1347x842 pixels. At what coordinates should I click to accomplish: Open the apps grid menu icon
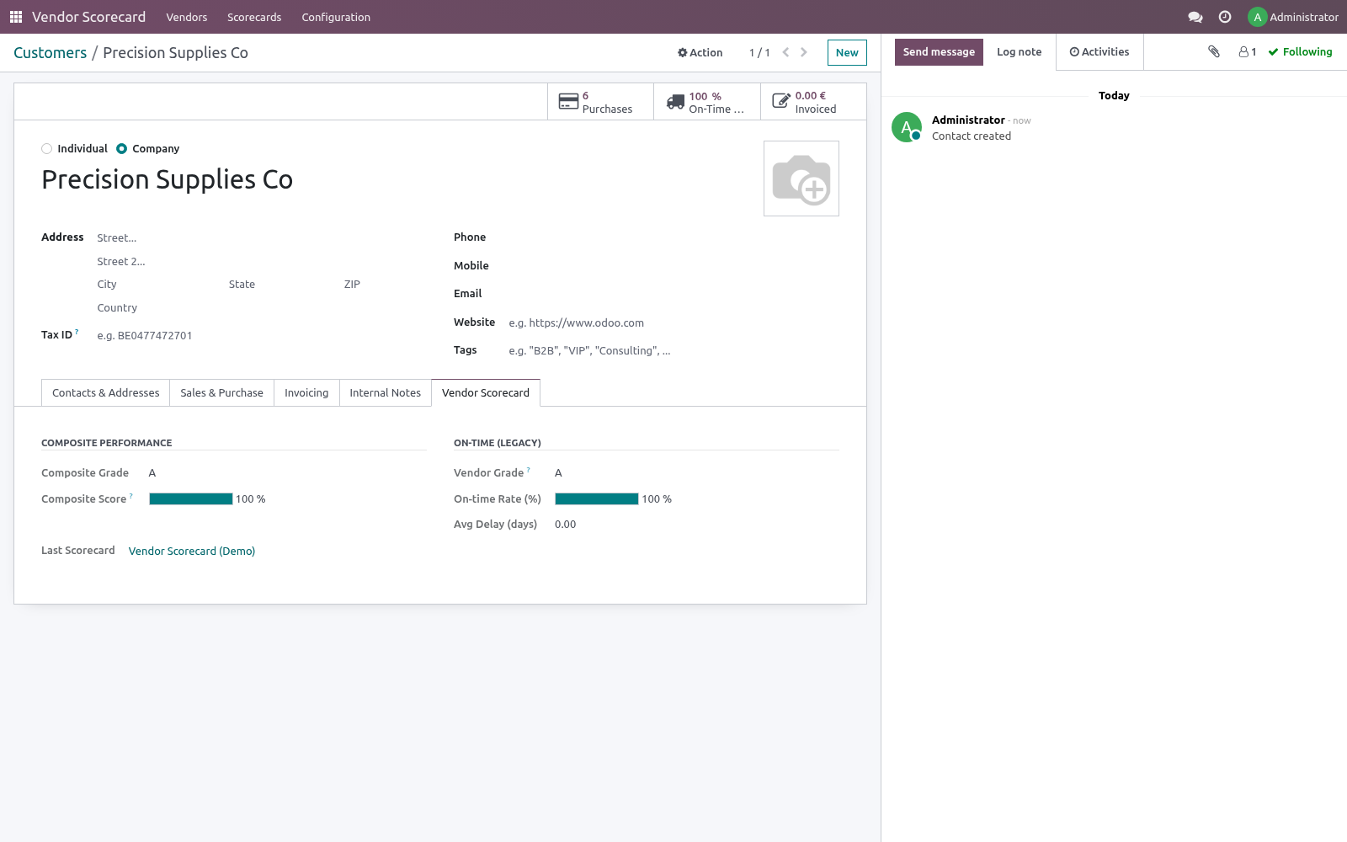click(16, 17)
